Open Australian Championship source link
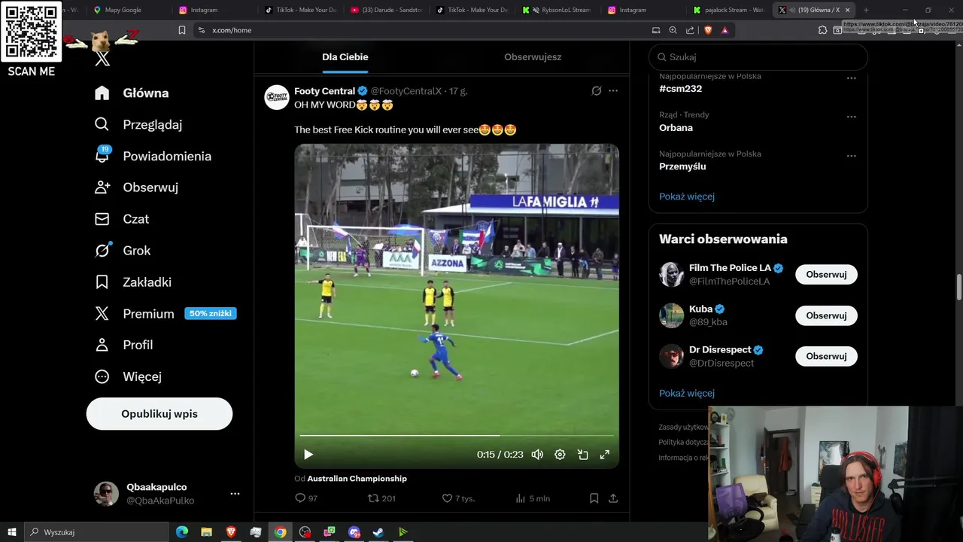The height and width of the screenshot is (542, 963). (357, 479)
